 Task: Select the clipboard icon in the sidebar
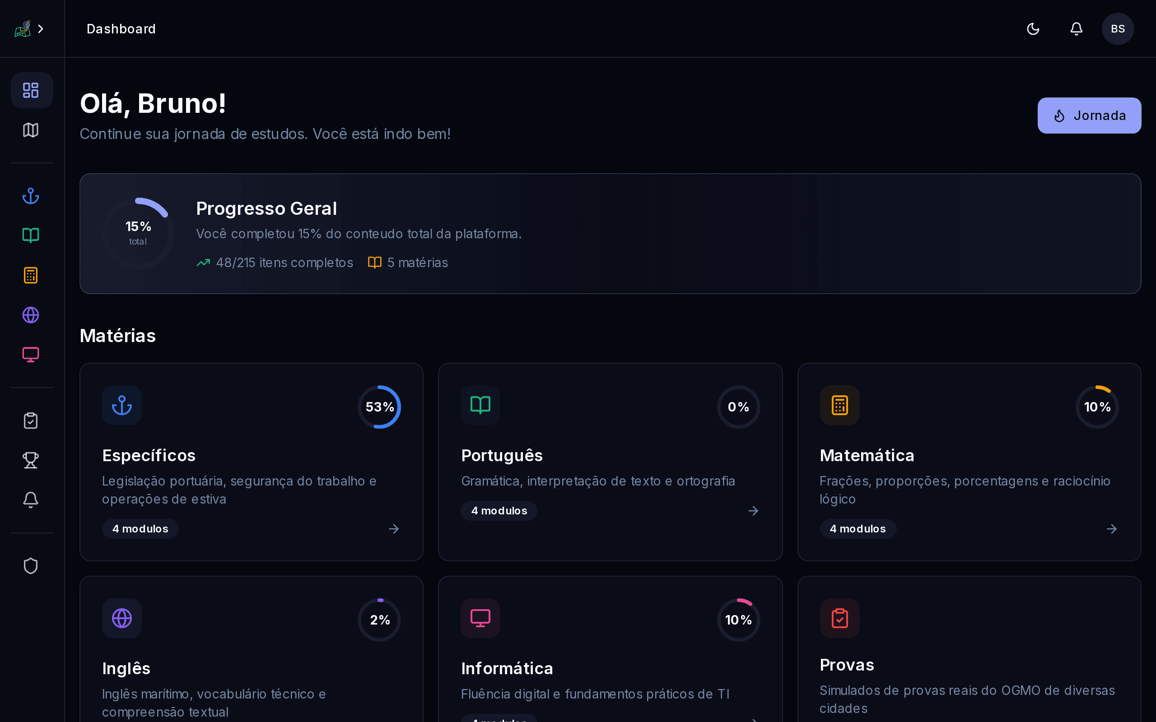(x=30, y=420)
